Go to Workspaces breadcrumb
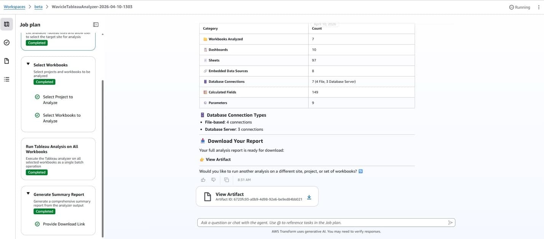The height and width of the screenshot is (239, 544). tap(14, 7)
